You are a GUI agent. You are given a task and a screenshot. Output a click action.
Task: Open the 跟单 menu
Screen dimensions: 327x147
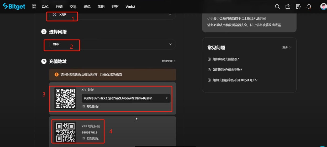tap(87, 7)
